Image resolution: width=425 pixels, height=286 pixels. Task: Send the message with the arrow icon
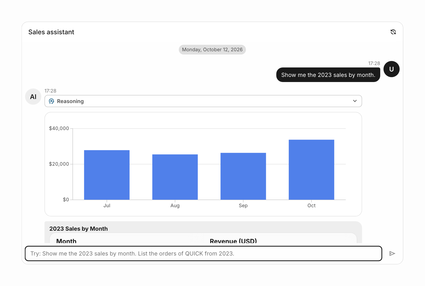pyautogui.click(x=392, y=253)
